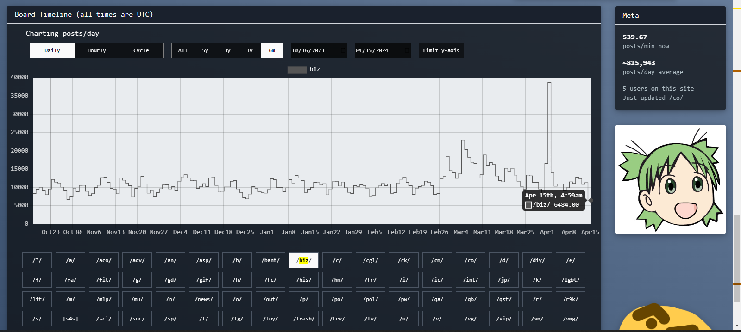The width and height of the screenshot is (741, 332).
Task: Select the /mu/ board
Action: [137, 299]
